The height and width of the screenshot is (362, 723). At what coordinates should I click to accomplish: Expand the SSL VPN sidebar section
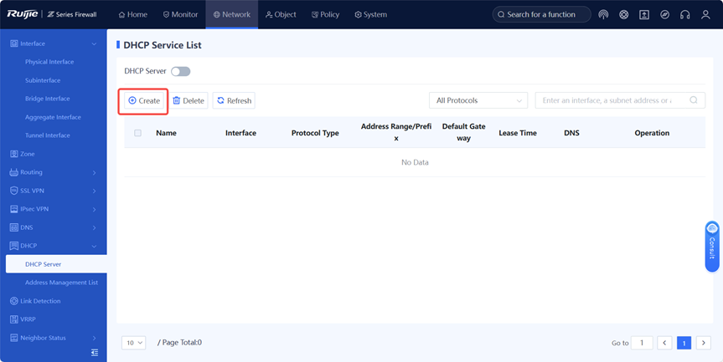coord(53,191)
